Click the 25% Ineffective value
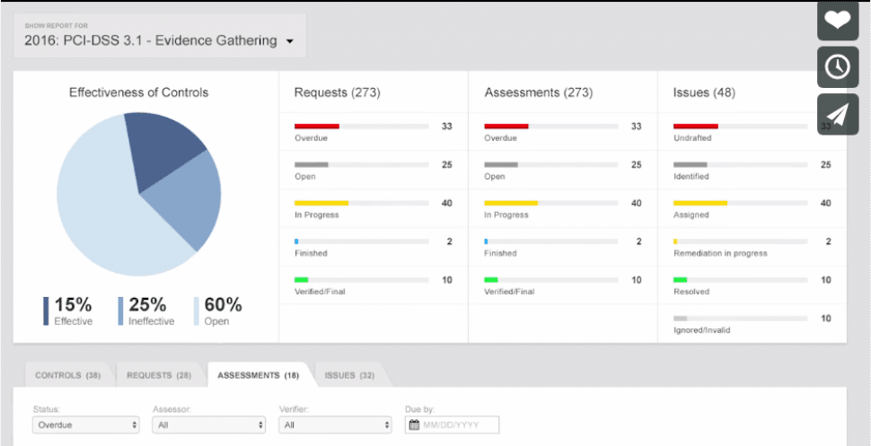 148,305
